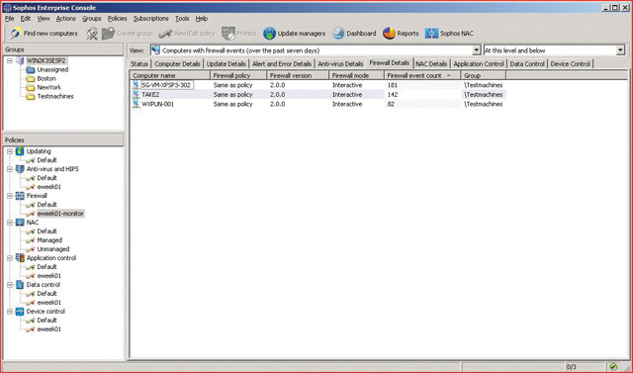
Task: Open the Subscriptions menu
Action: [151, 19]
